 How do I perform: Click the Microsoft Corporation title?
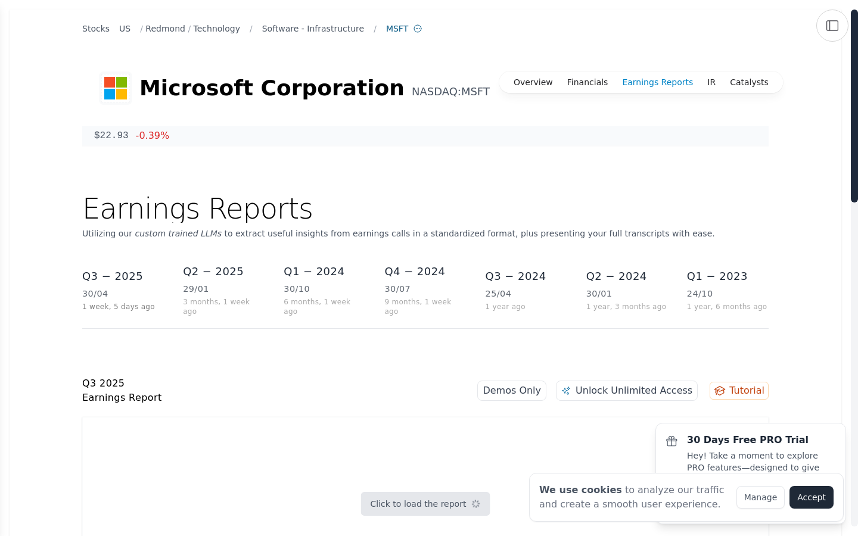(x=272, y=88)
